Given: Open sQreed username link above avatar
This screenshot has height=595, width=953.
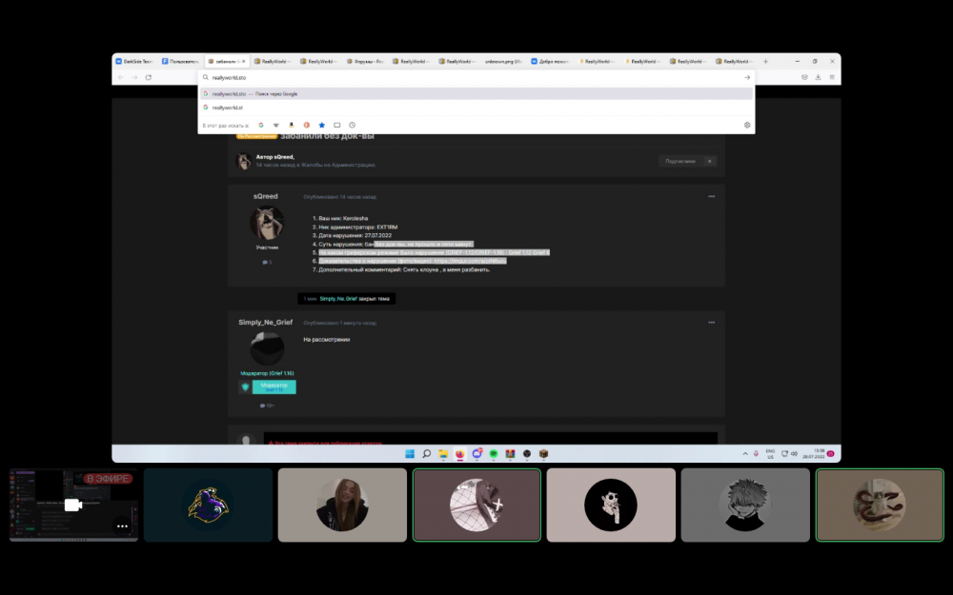Looking at the screenshot, I should click(x=266, y=196).
